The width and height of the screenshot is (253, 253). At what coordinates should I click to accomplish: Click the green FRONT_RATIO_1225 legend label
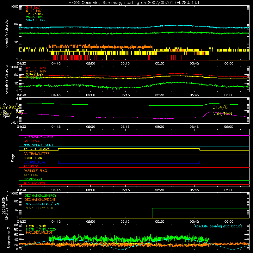[41, 229]
